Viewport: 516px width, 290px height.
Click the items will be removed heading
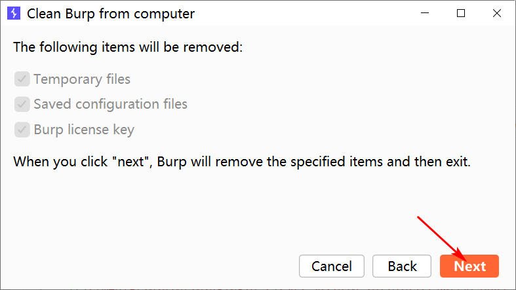coord(128,47)
